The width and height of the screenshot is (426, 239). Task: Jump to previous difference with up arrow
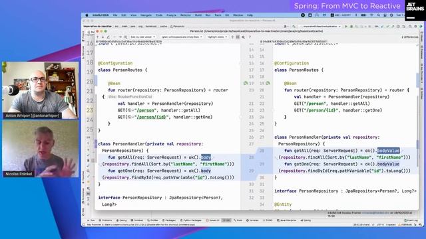tap(98, 37)
